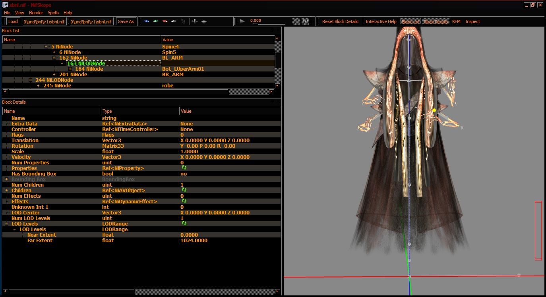Click the Block List panel float button
The width and height of the screenshot is (546, 297).
click(273, 30)
